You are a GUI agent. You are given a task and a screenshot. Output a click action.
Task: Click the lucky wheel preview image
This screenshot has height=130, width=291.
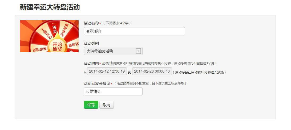pyautogui.click(x=49, y=36)
